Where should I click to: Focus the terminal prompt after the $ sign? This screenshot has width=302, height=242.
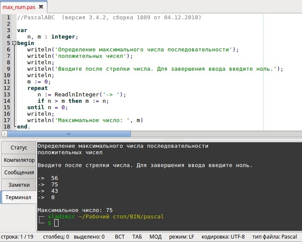[x=56, y=223]
